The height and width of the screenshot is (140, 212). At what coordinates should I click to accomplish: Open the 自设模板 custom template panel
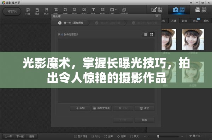(x=201, y=10)
